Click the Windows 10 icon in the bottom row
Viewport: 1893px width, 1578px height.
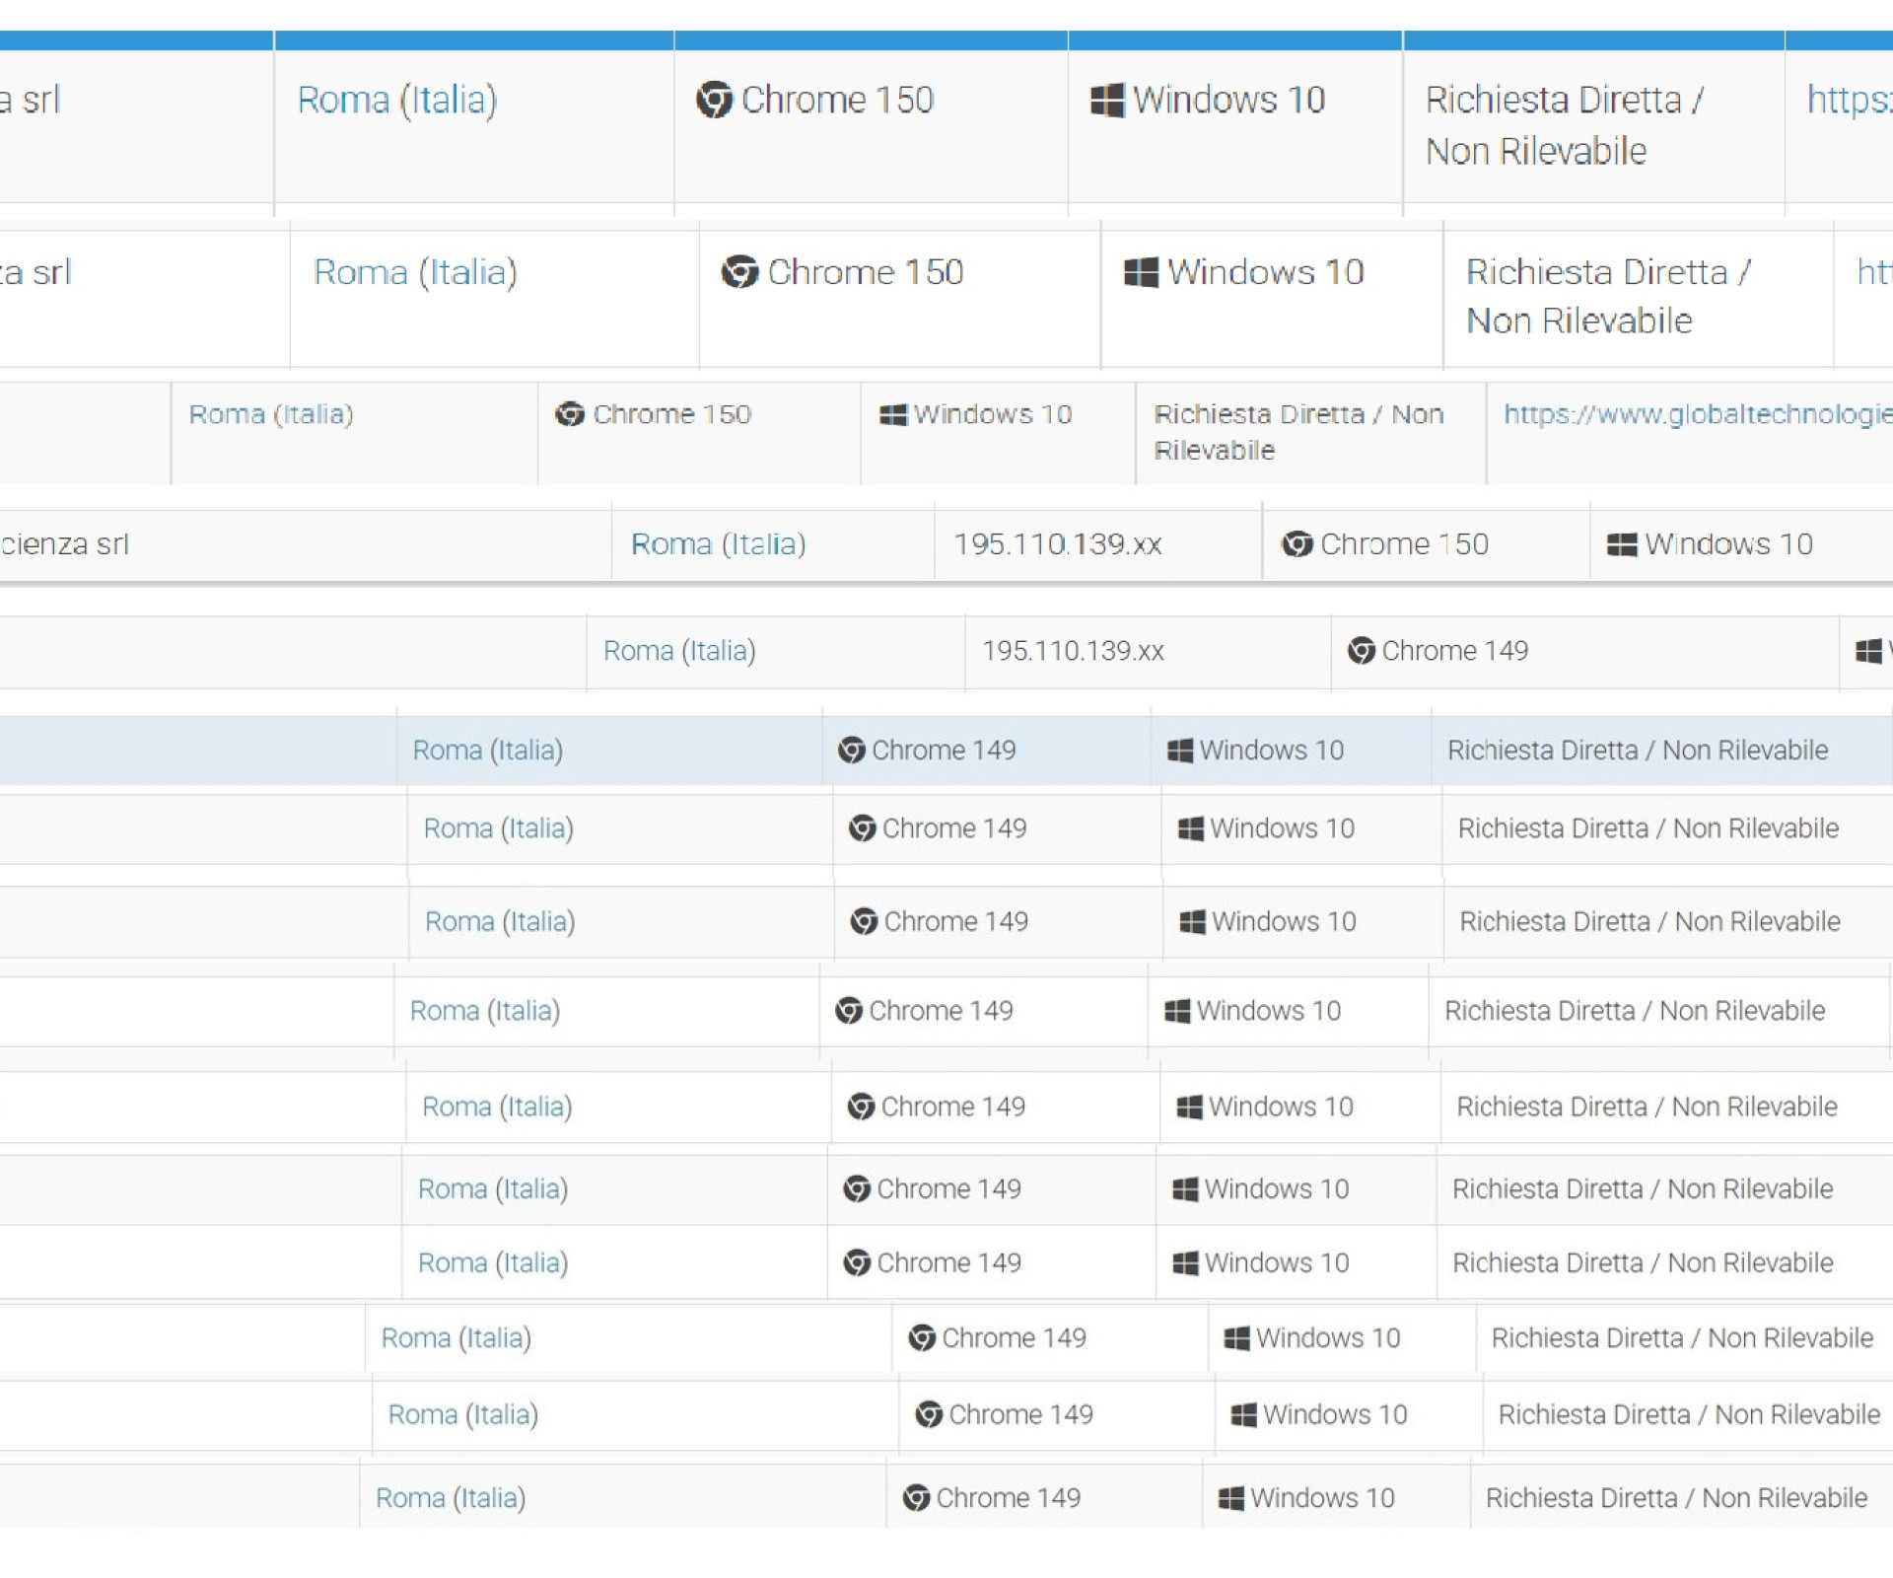(1231, 1498)
